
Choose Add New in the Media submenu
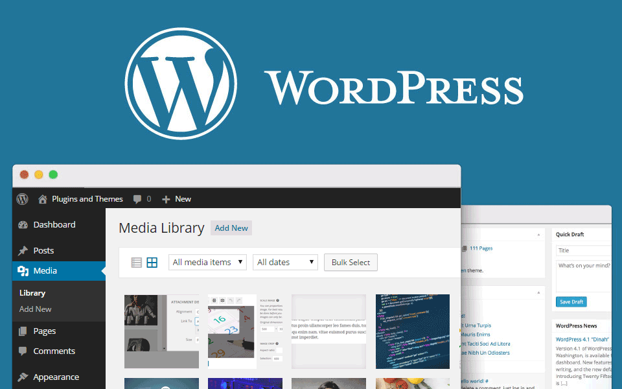click(x=35, y=309)
